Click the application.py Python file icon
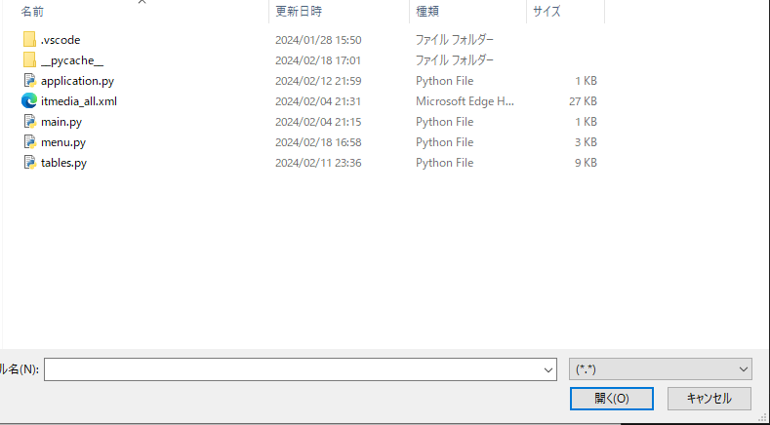 (29, 81)
